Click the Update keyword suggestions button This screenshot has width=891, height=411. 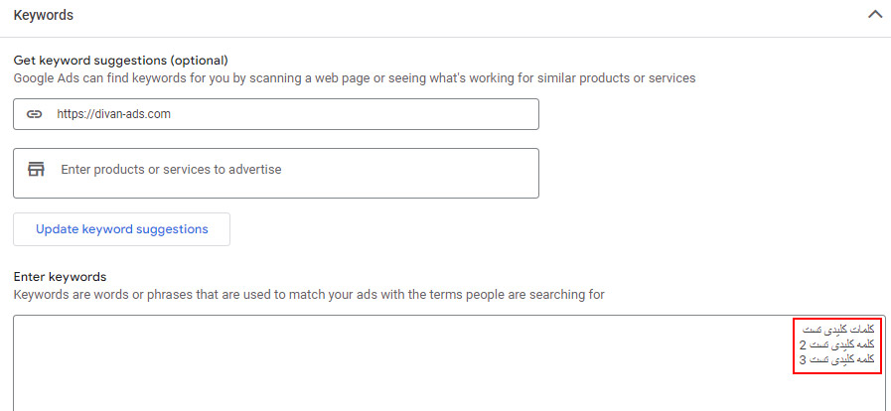pyautogui.click(x=121, y=229)
